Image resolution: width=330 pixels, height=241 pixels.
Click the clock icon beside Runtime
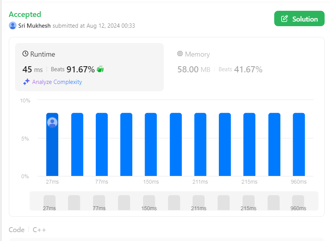tap(25, 54)
